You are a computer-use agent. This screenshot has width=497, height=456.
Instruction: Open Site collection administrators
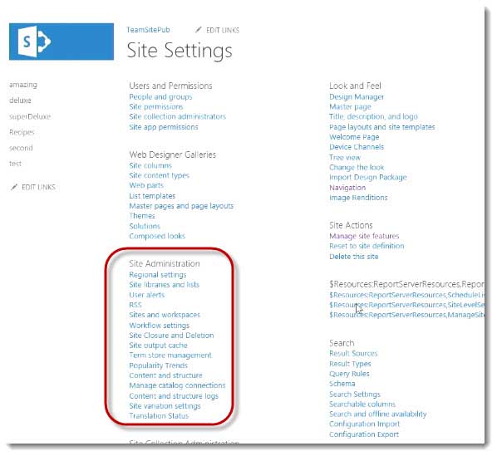pyautogui.click(x=177, y=116)
